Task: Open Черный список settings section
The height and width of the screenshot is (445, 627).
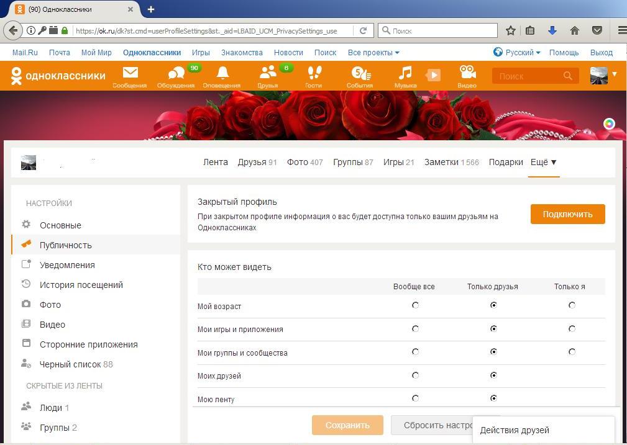Action: coord(96,364)
